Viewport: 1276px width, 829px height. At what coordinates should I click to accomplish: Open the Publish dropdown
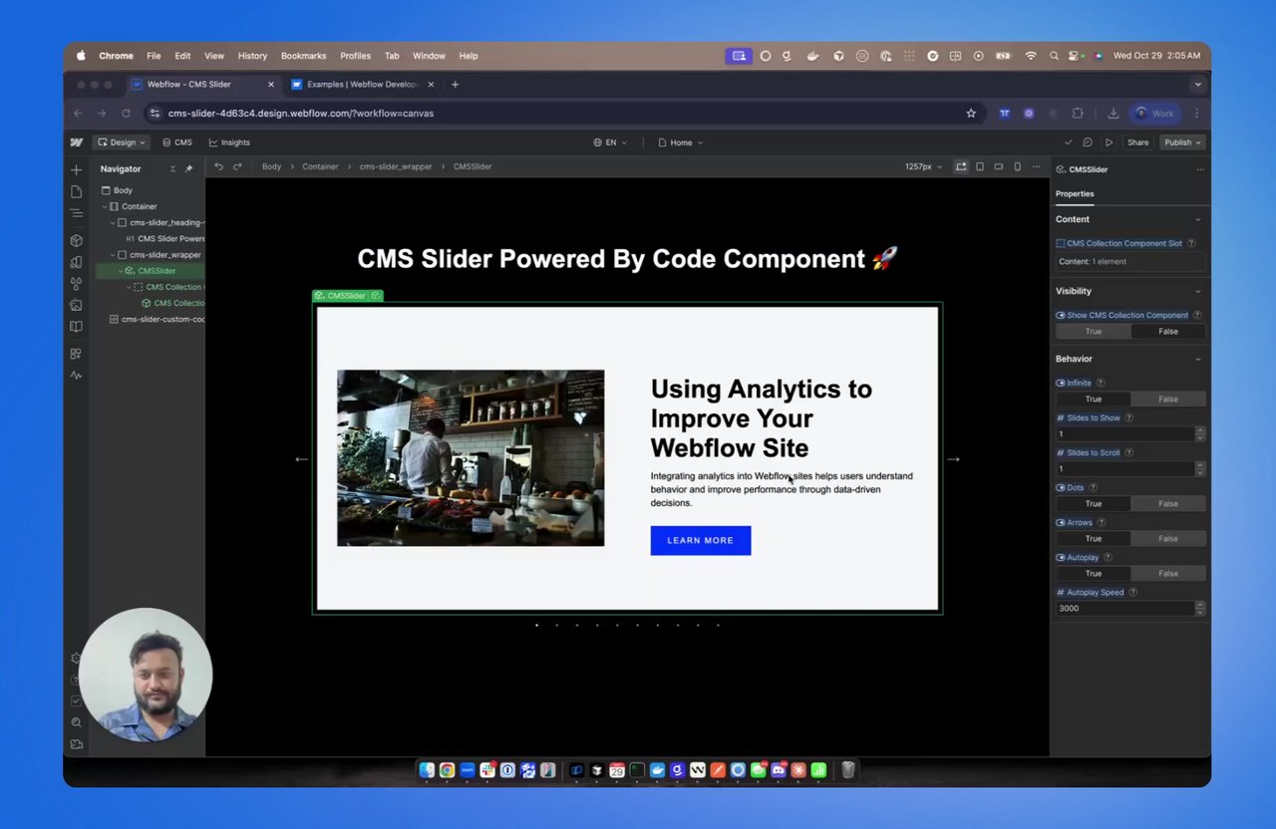click(1183, 142)
